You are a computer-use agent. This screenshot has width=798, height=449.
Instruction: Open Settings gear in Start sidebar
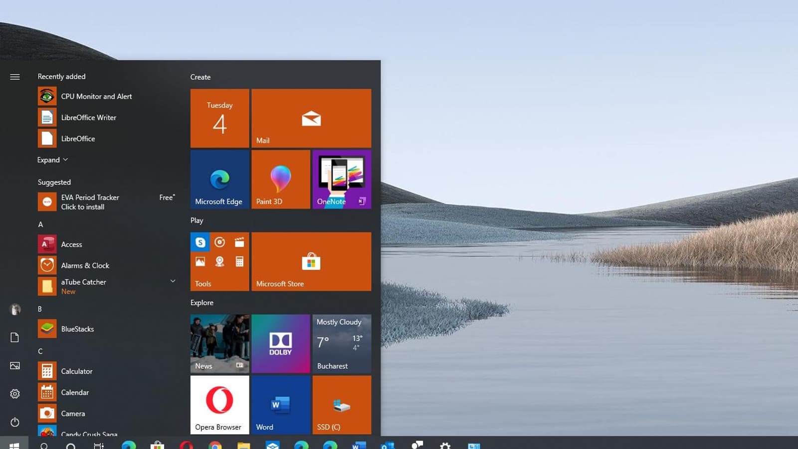[x=15, y=394]
